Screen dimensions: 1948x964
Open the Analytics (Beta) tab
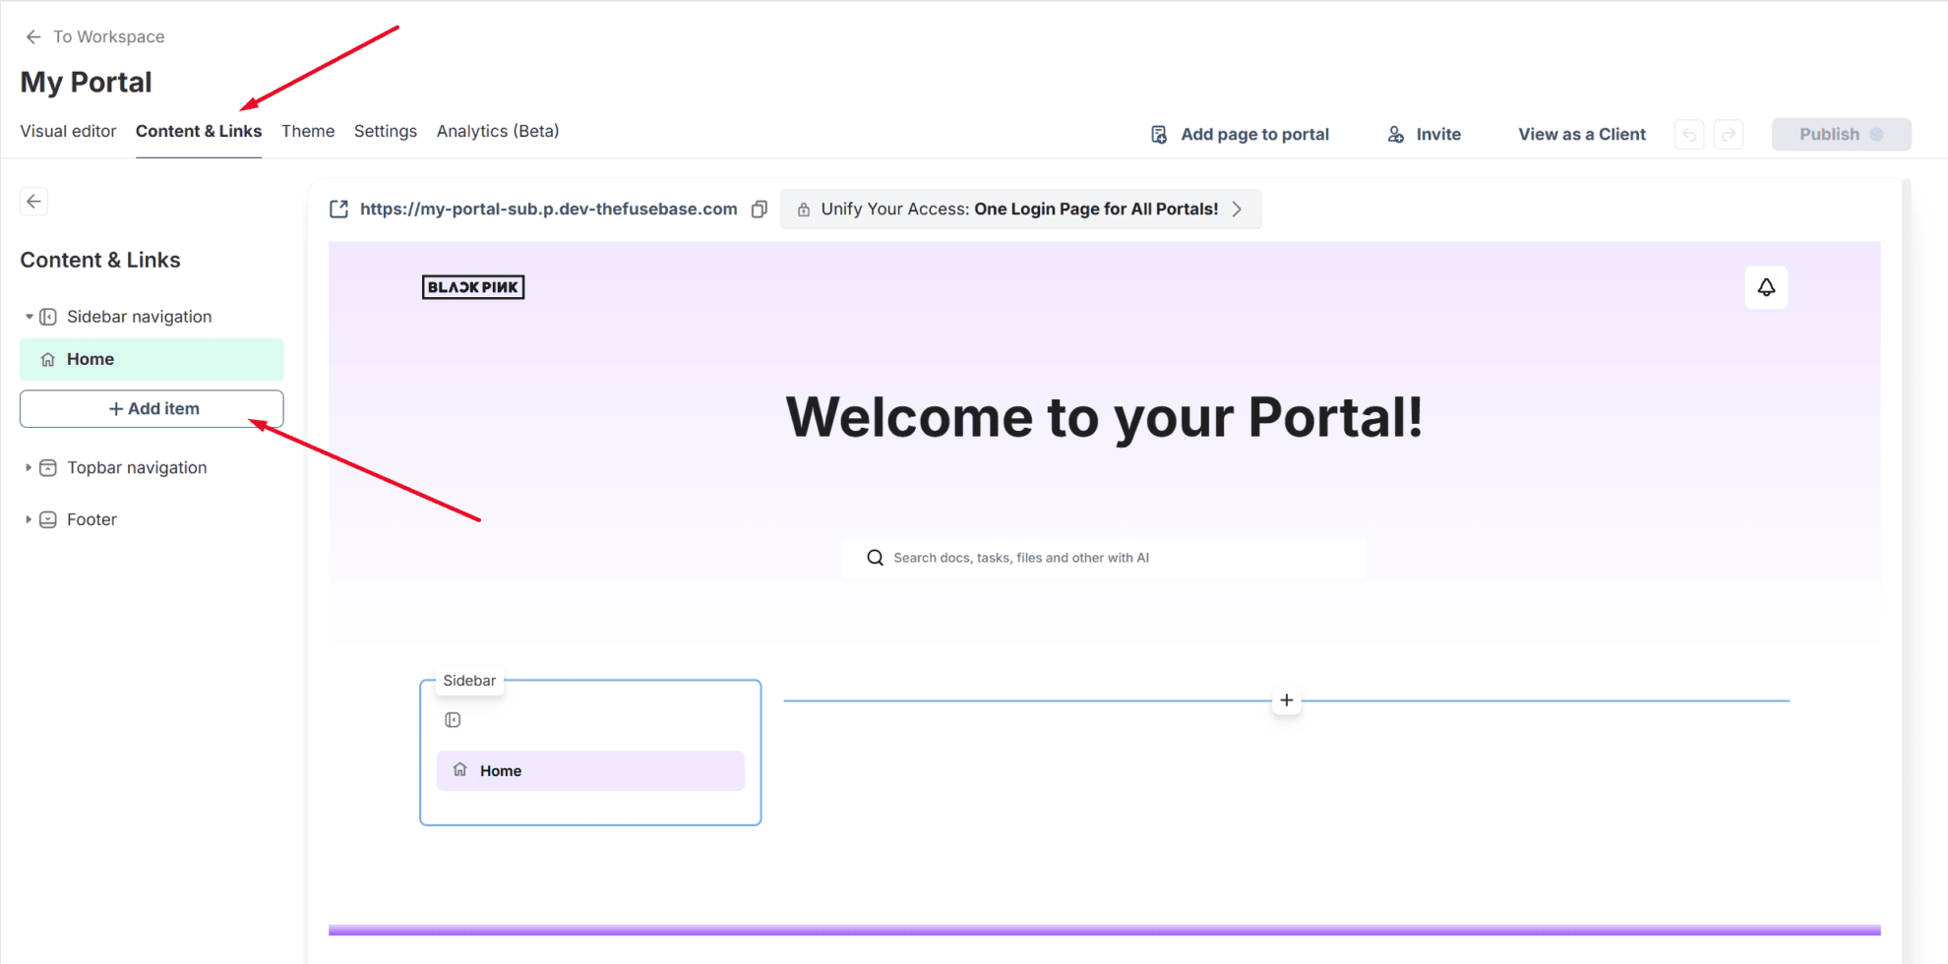[497, 131]
